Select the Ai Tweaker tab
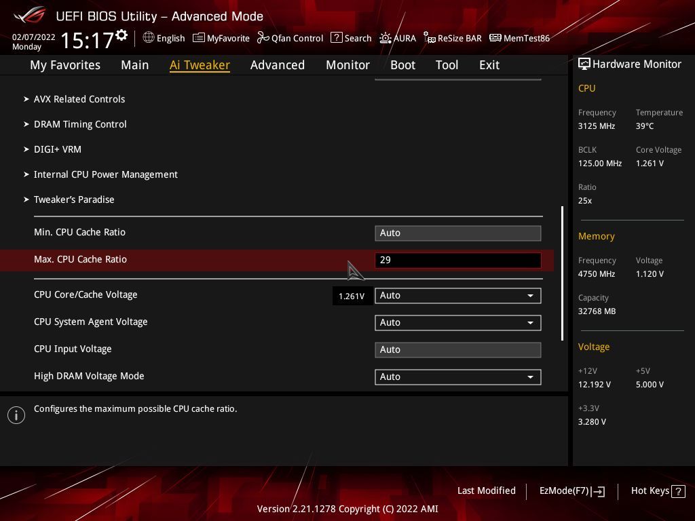 point(200,65)
